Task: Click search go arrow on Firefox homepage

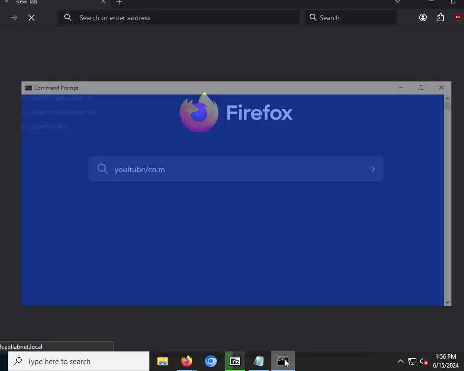Action: click(x=372, y=169)
